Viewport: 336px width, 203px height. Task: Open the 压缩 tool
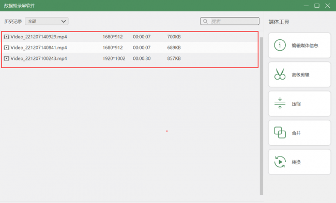point(299,103)
